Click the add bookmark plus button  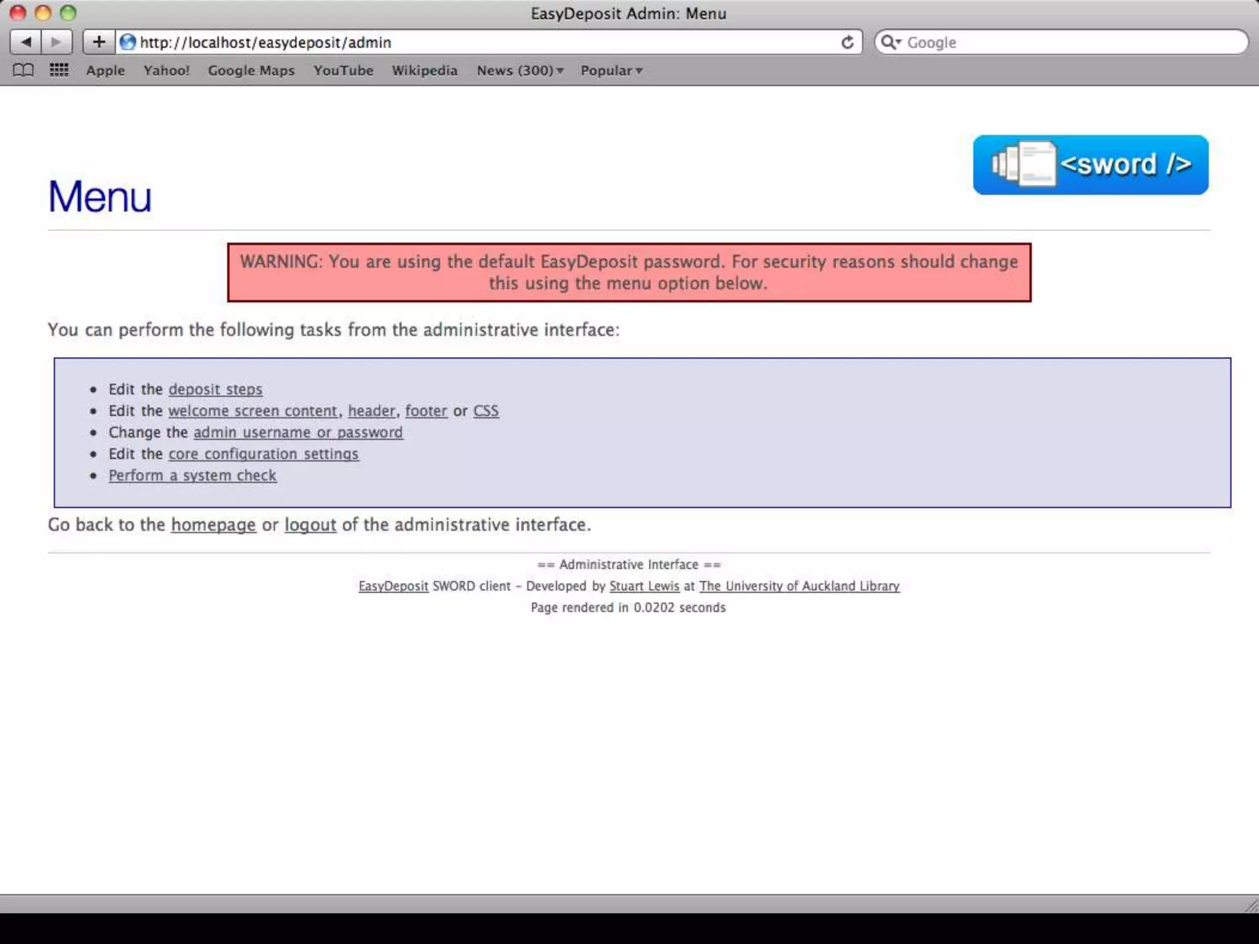click(x=99, y=42)
